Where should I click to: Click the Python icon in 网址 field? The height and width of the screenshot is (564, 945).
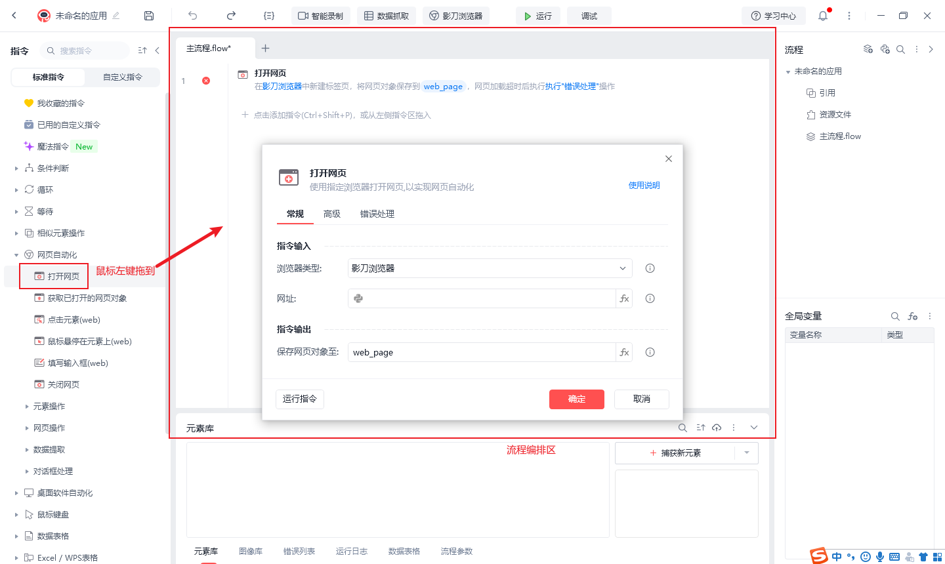click(358, 298)
